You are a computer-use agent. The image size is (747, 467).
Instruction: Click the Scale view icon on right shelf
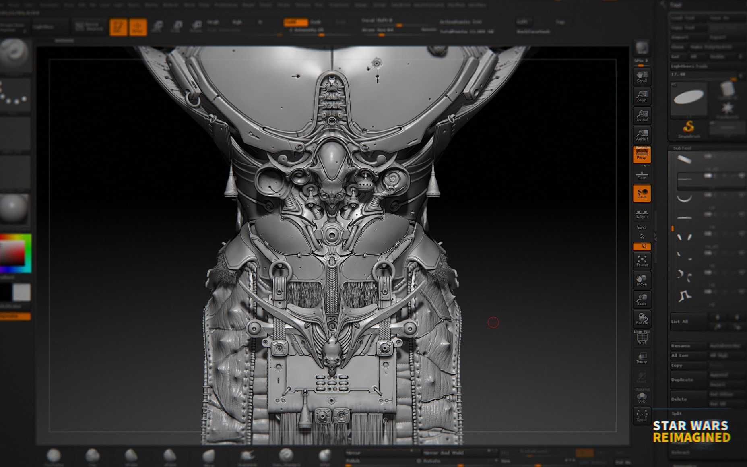(642, 300)
